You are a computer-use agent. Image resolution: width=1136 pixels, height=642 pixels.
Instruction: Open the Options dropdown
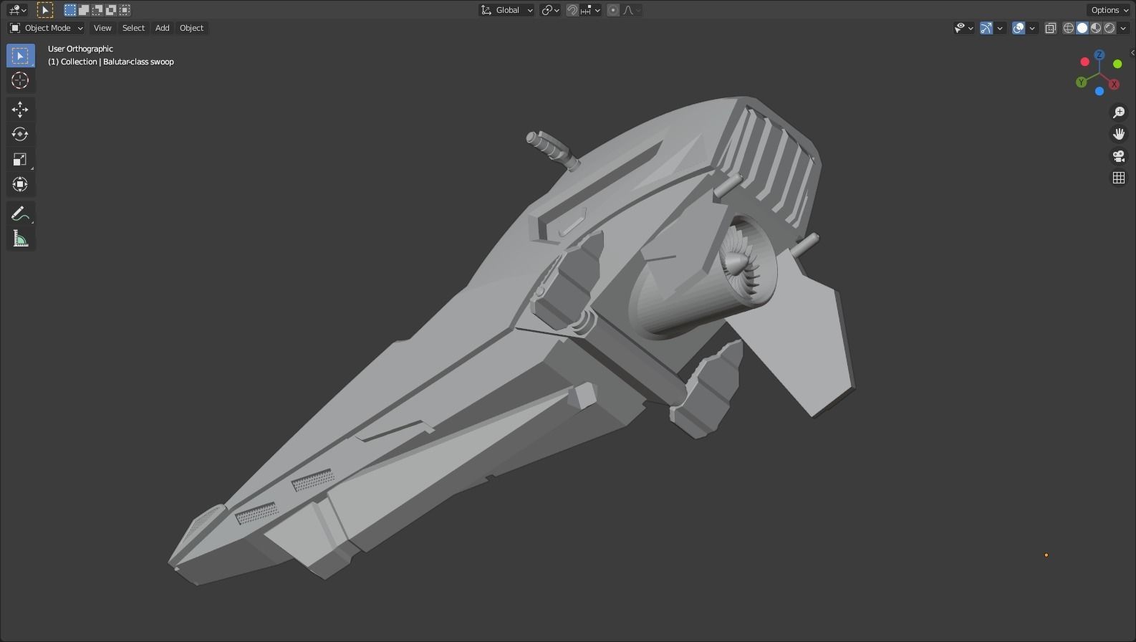pyautogui.click(x=1109, y=10)
